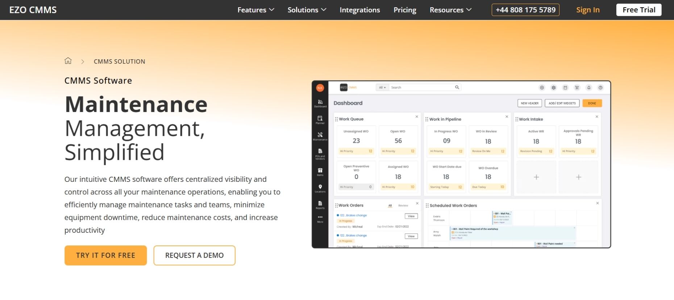Click the TRY IT FOR FREE button
This screenshot has height=300, width=674.
pyautogui.click(x=105, y=255)
